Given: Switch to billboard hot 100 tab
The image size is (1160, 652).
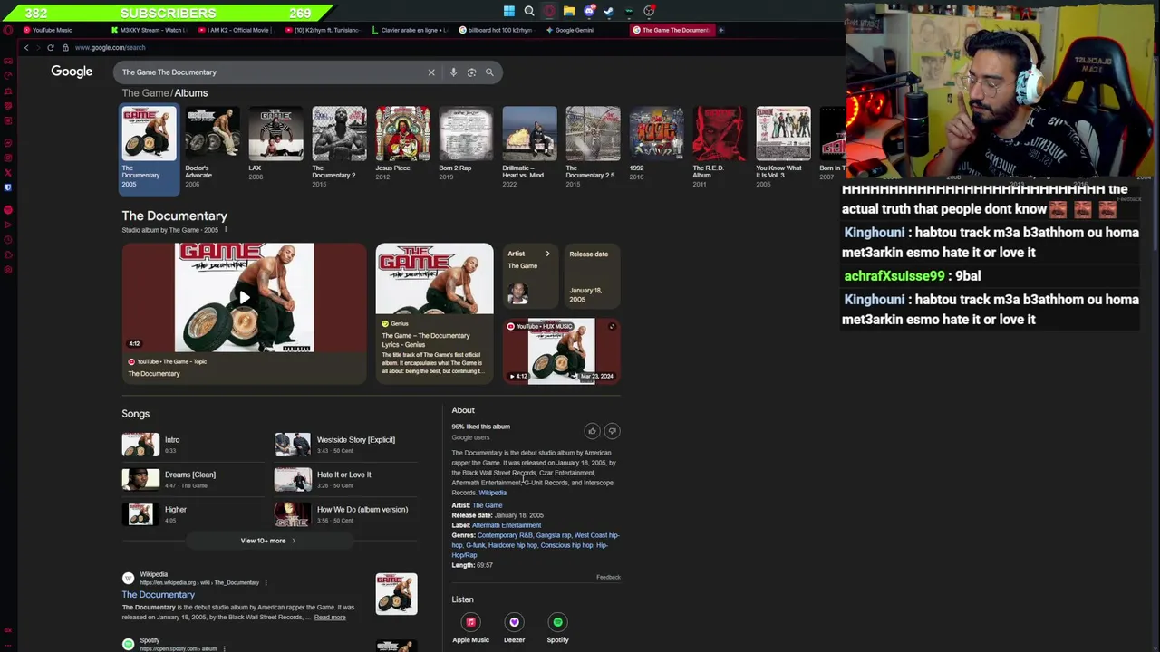Looking at the screenshot, I should pyautogui.click(x=497, y=30).
